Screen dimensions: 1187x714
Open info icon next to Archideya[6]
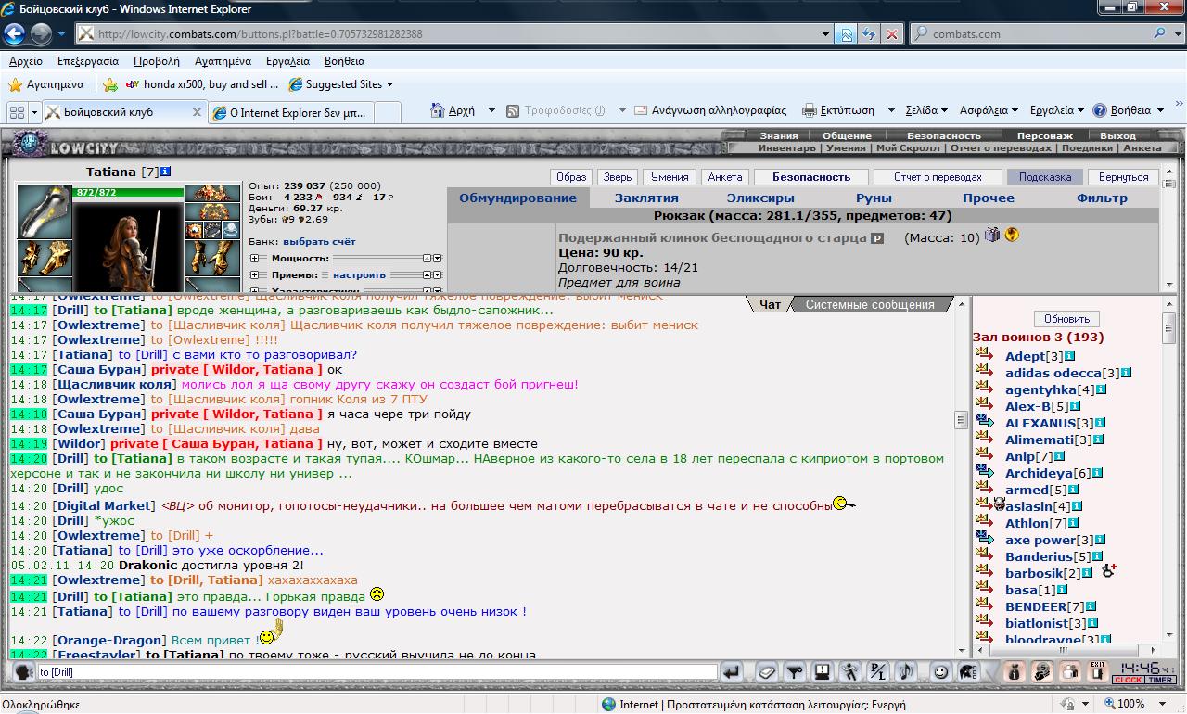1097,473
